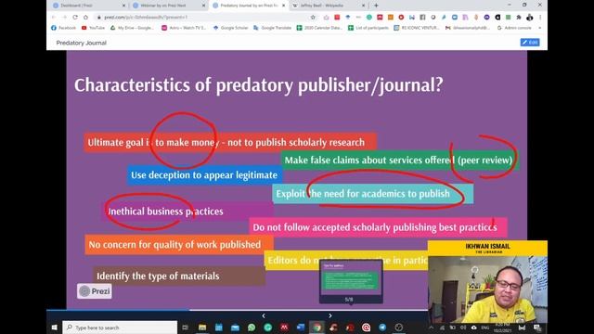Open My Drive Google bookmark

132,28
